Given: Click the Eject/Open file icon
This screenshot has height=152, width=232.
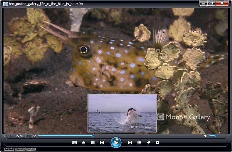Looking at the screenshot, I should click(84, 143).
